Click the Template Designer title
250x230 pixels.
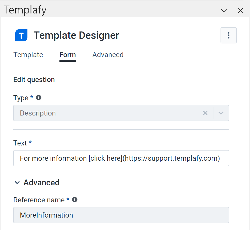click(x=76, y=35)
